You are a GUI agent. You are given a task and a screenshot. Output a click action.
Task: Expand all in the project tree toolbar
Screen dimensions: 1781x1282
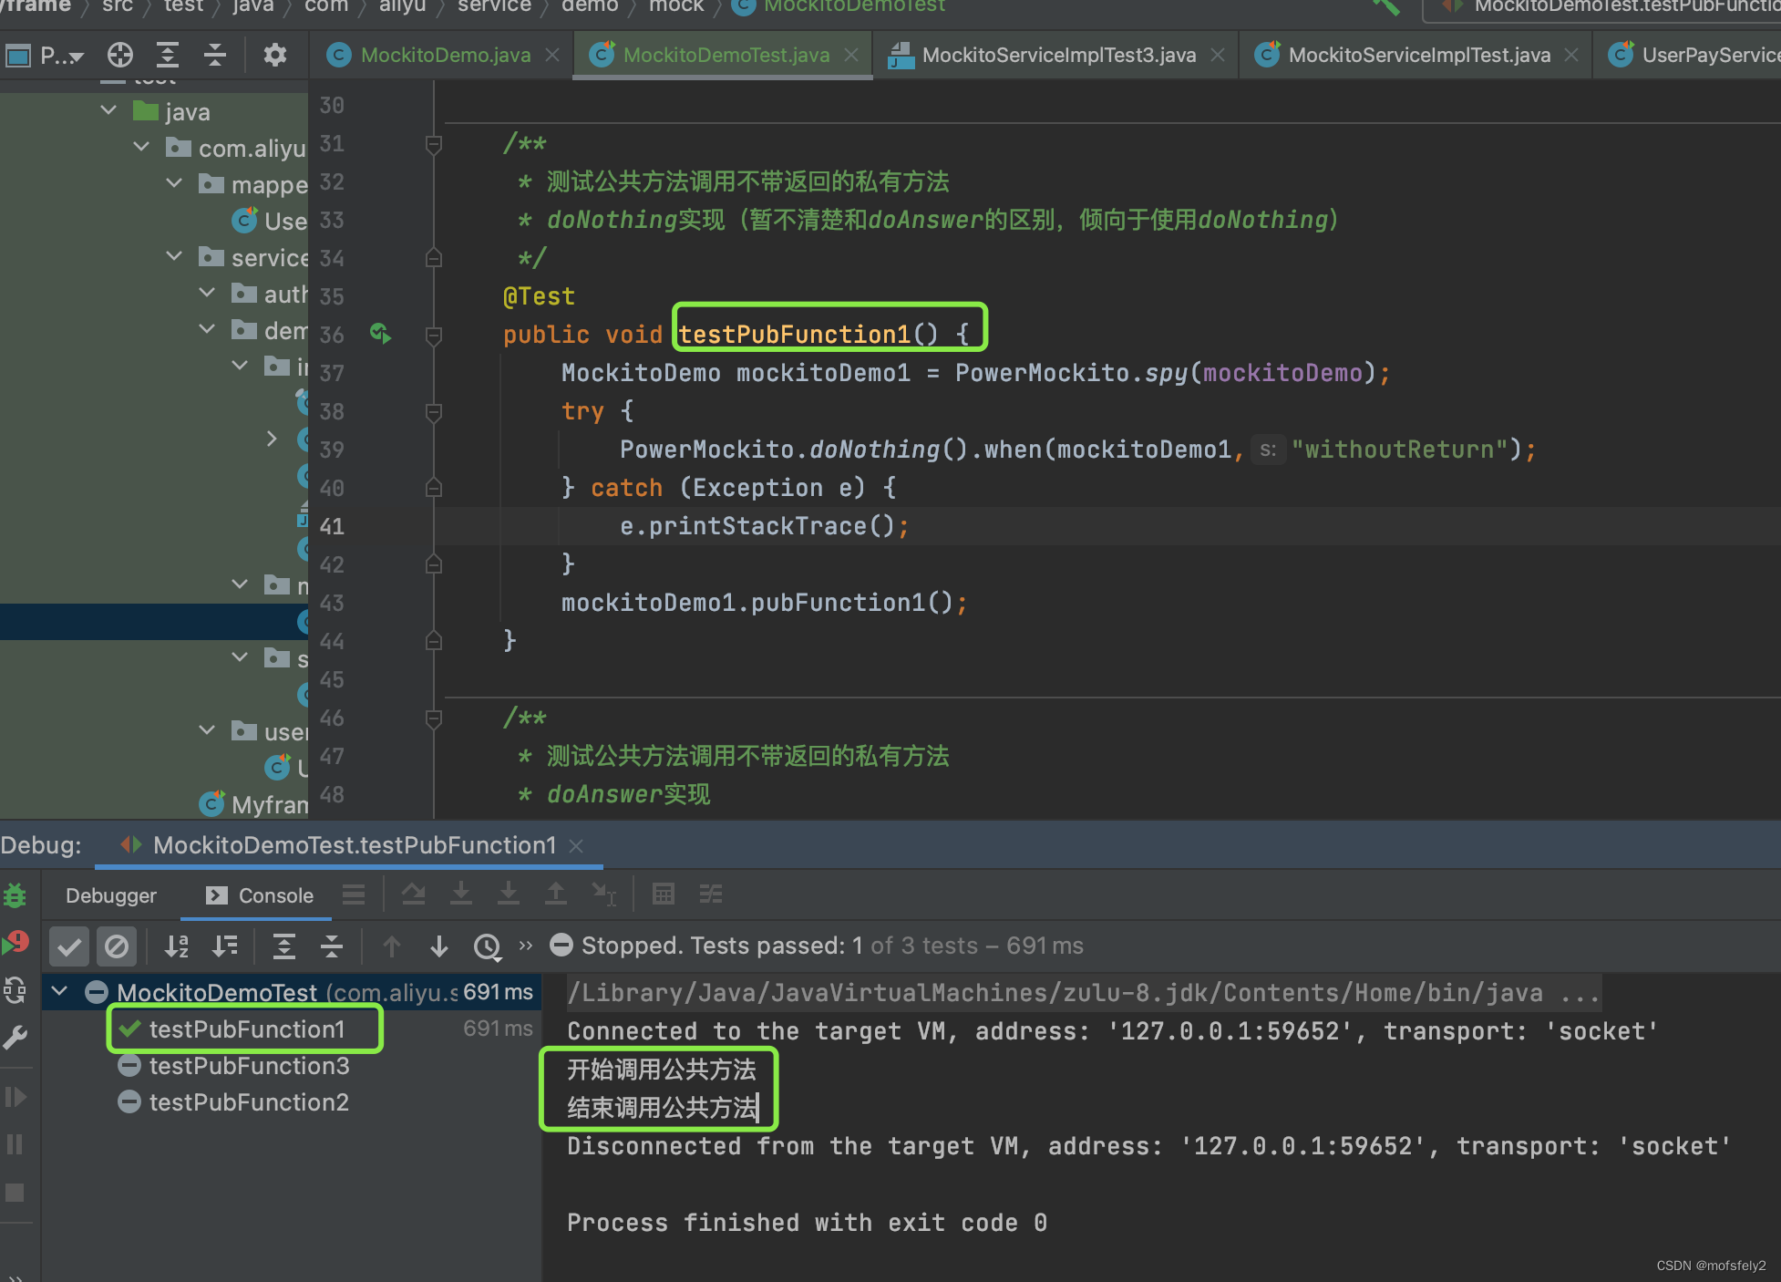168,56
